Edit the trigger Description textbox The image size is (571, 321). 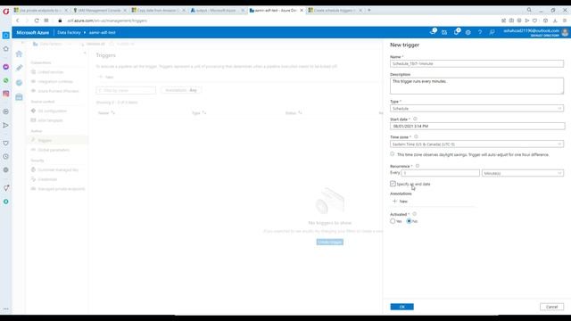[476, 86]
